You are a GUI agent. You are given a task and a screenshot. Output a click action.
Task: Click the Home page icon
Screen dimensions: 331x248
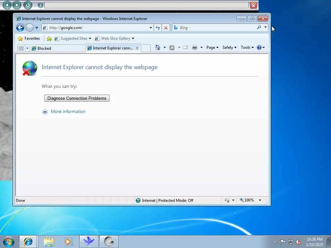(x=157, y=47)
